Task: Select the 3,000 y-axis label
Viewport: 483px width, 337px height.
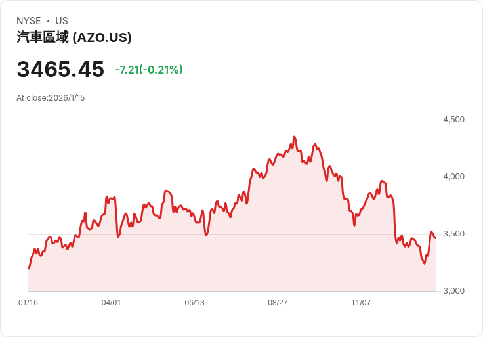Action: (453, 291)
